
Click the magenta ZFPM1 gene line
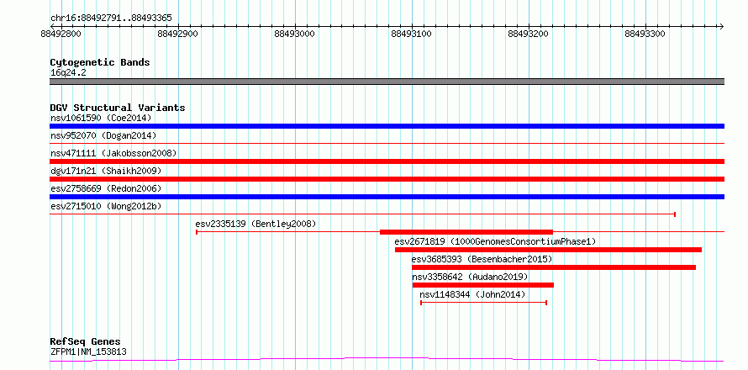[x=387, y=359]
